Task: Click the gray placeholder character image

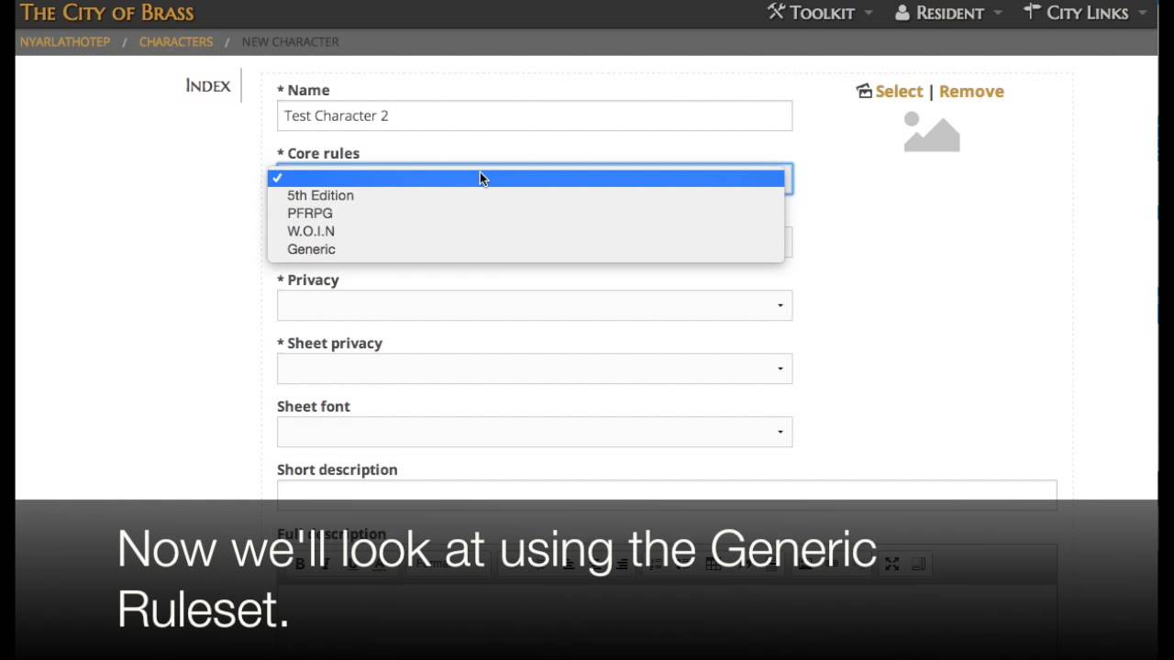Action: coord(931,132)
